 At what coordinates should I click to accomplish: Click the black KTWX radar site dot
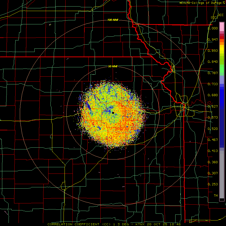(x=113, y=113)
